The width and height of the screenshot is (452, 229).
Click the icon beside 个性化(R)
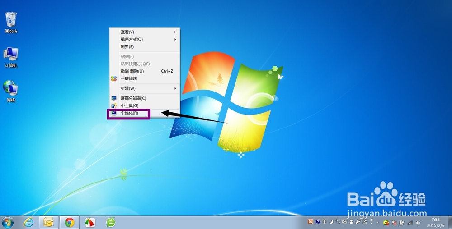coord(114,113)
